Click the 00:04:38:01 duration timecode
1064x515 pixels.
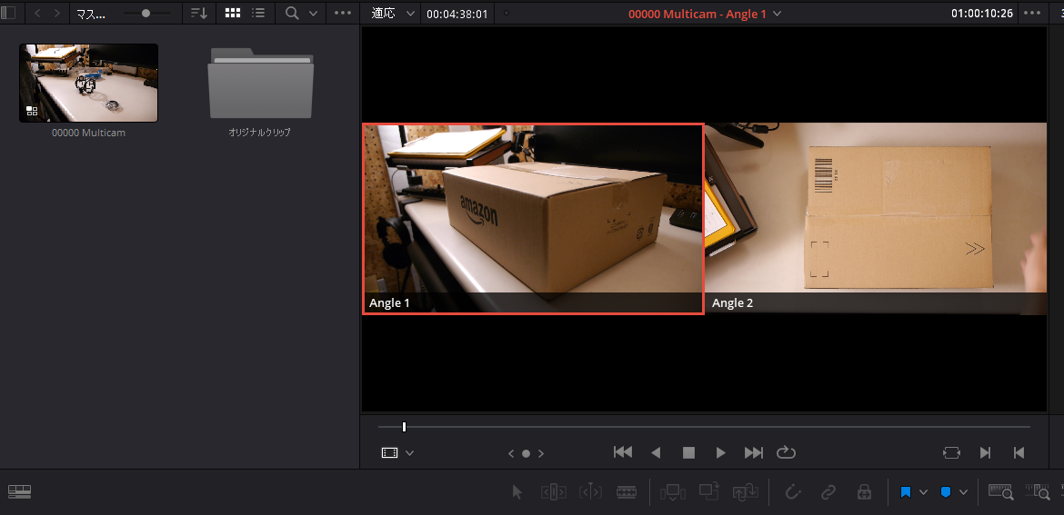(457, 14)
